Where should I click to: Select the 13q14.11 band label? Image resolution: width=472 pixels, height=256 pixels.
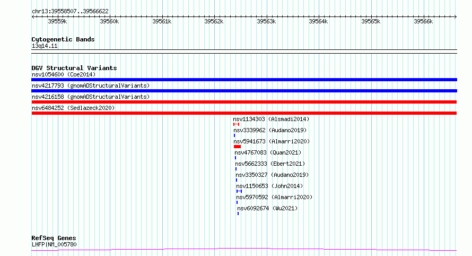point(45,46)
